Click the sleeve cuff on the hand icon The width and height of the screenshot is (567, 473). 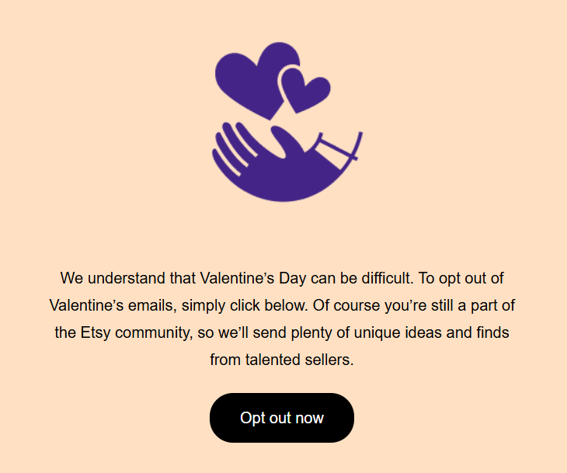pyautogui.click(x=335, y=151)
